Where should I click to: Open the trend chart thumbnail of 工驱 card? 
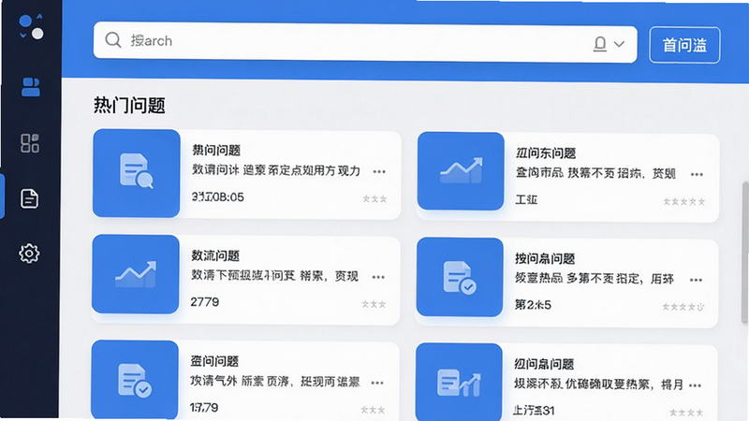[461, 171]
